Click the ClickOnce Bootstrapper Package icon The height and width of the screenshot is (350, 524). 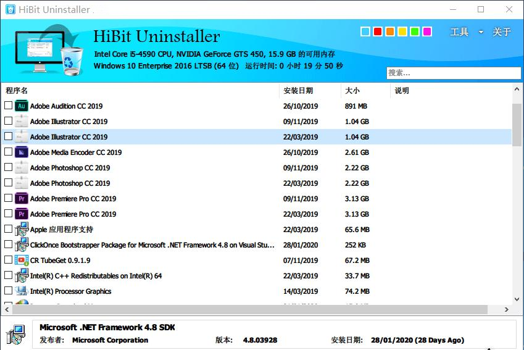[22, 244]
